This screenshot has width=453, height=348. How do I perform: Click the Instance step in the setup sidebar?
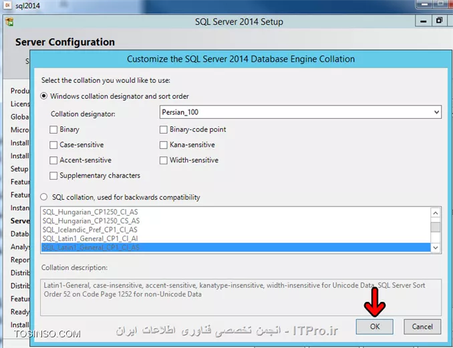pos(19,208)
